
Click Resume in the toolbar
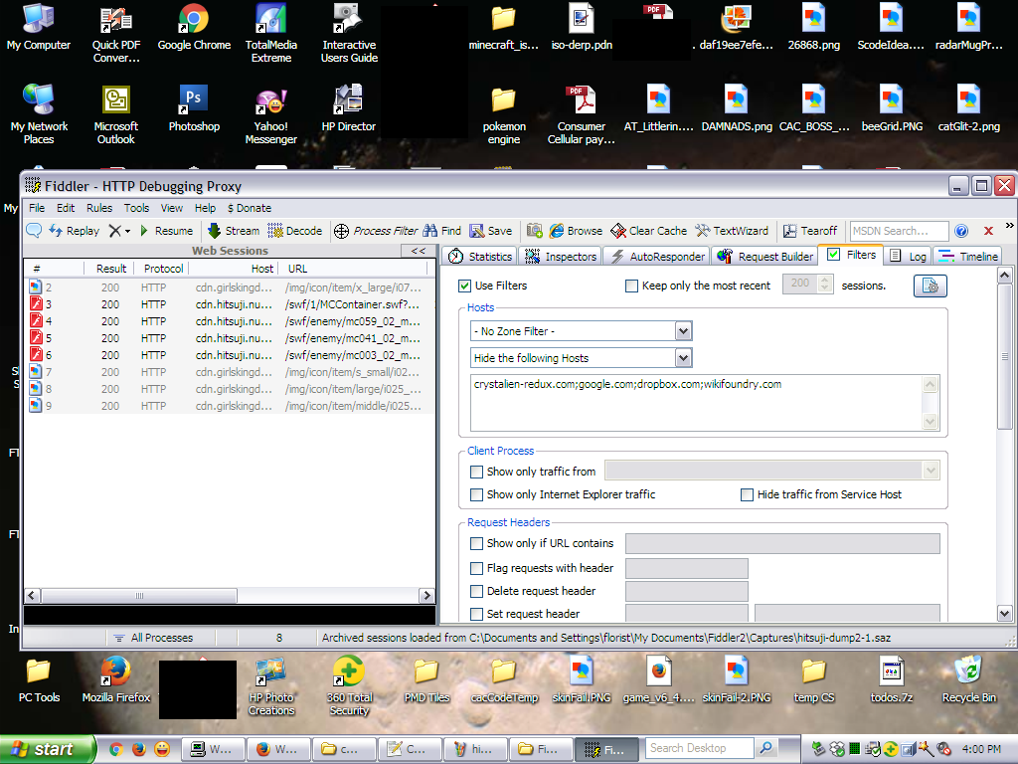[166, 231]
